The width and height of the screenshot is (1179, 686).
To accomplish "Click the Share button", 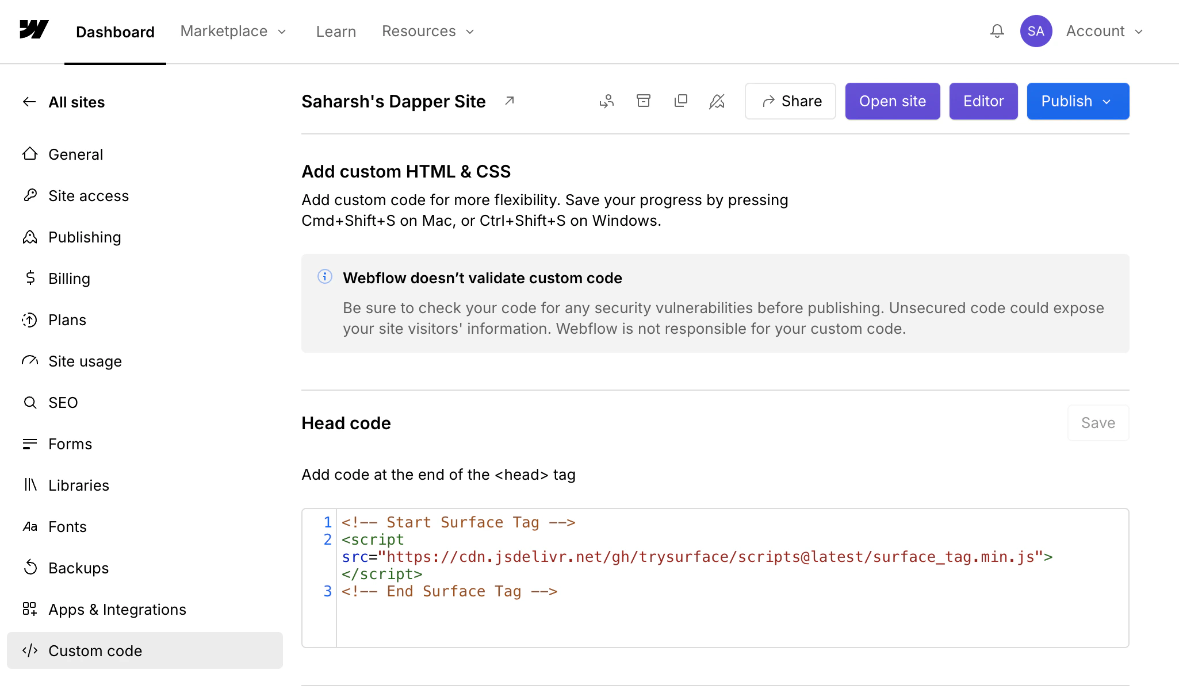I will [790, 101].
